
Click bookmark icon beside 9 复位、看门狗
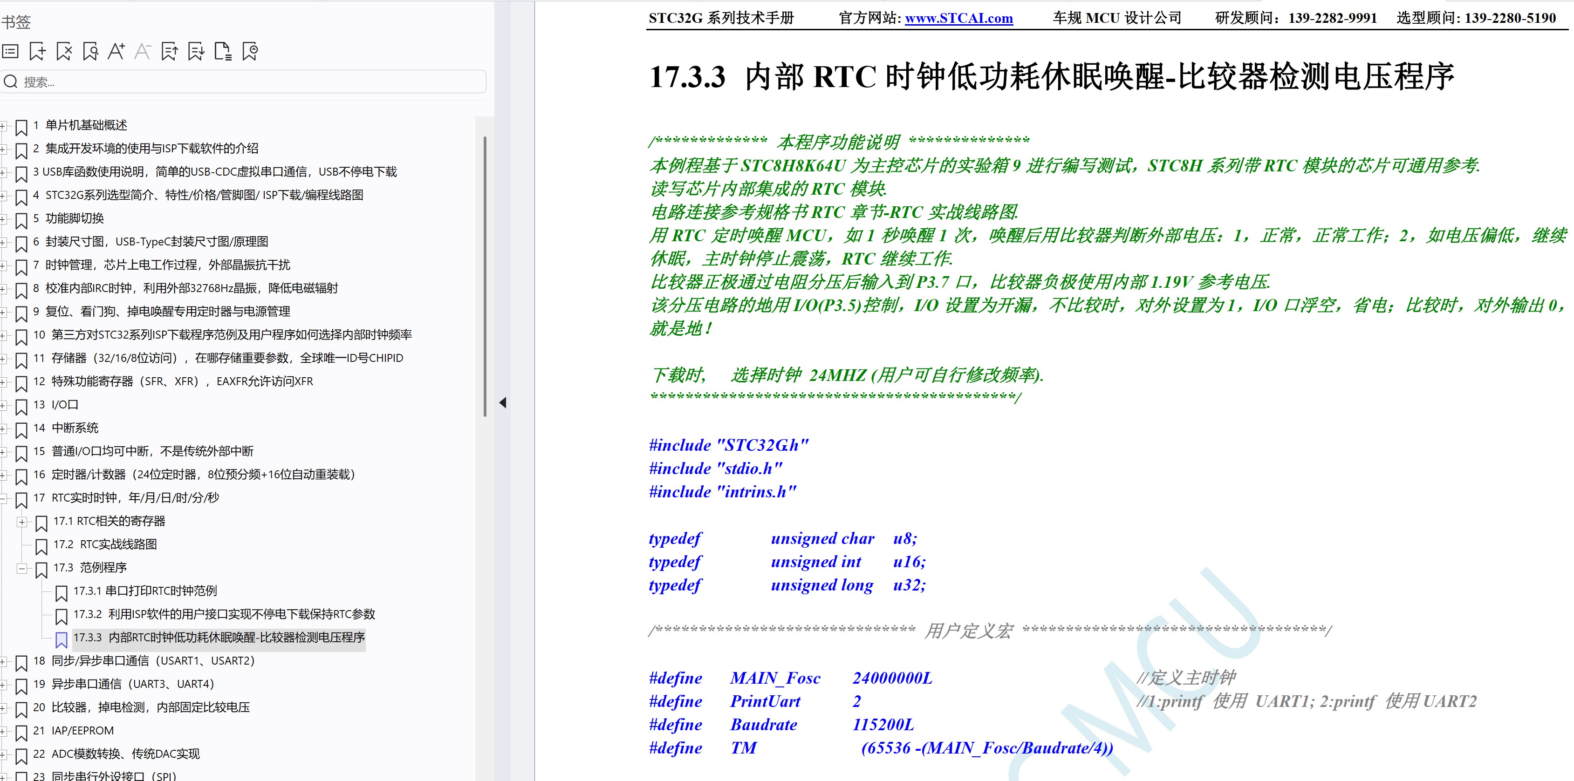[x=21, y=314]
